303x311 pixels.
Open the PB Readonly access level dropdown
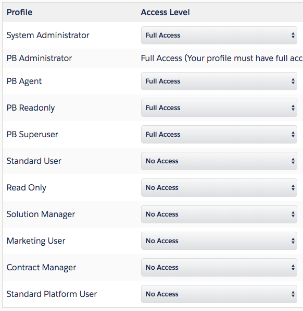pos(219,107)
